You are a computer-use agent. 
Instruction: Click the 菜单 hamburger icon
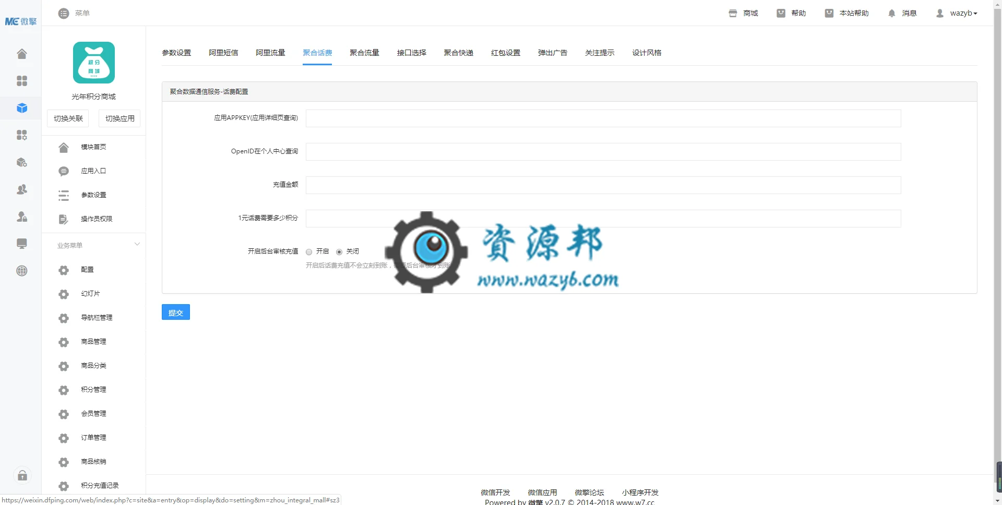(x=64, y=13)
